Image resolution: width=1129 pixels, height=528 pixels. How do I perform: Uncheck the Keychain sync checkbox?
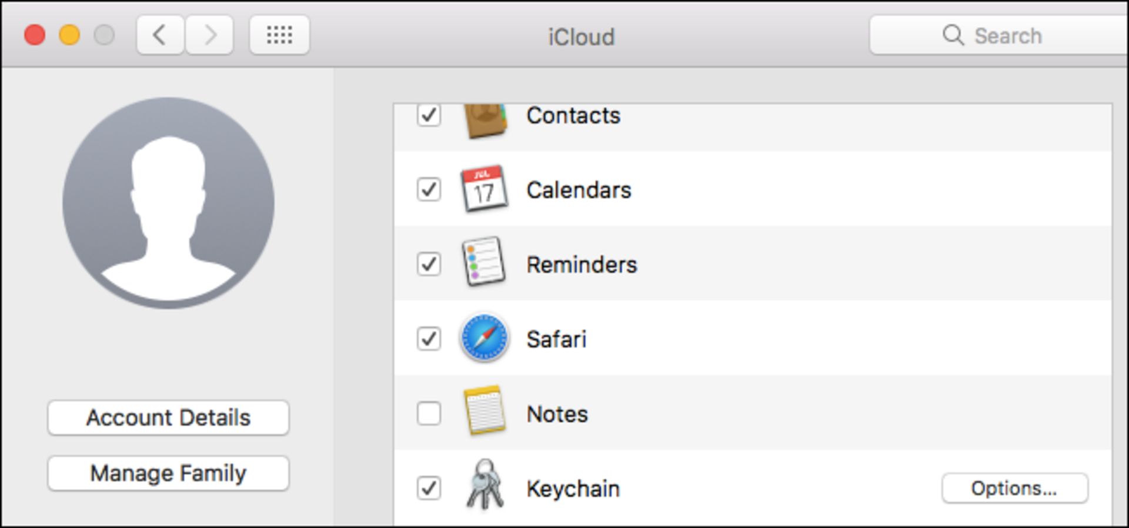click(429, 489)
